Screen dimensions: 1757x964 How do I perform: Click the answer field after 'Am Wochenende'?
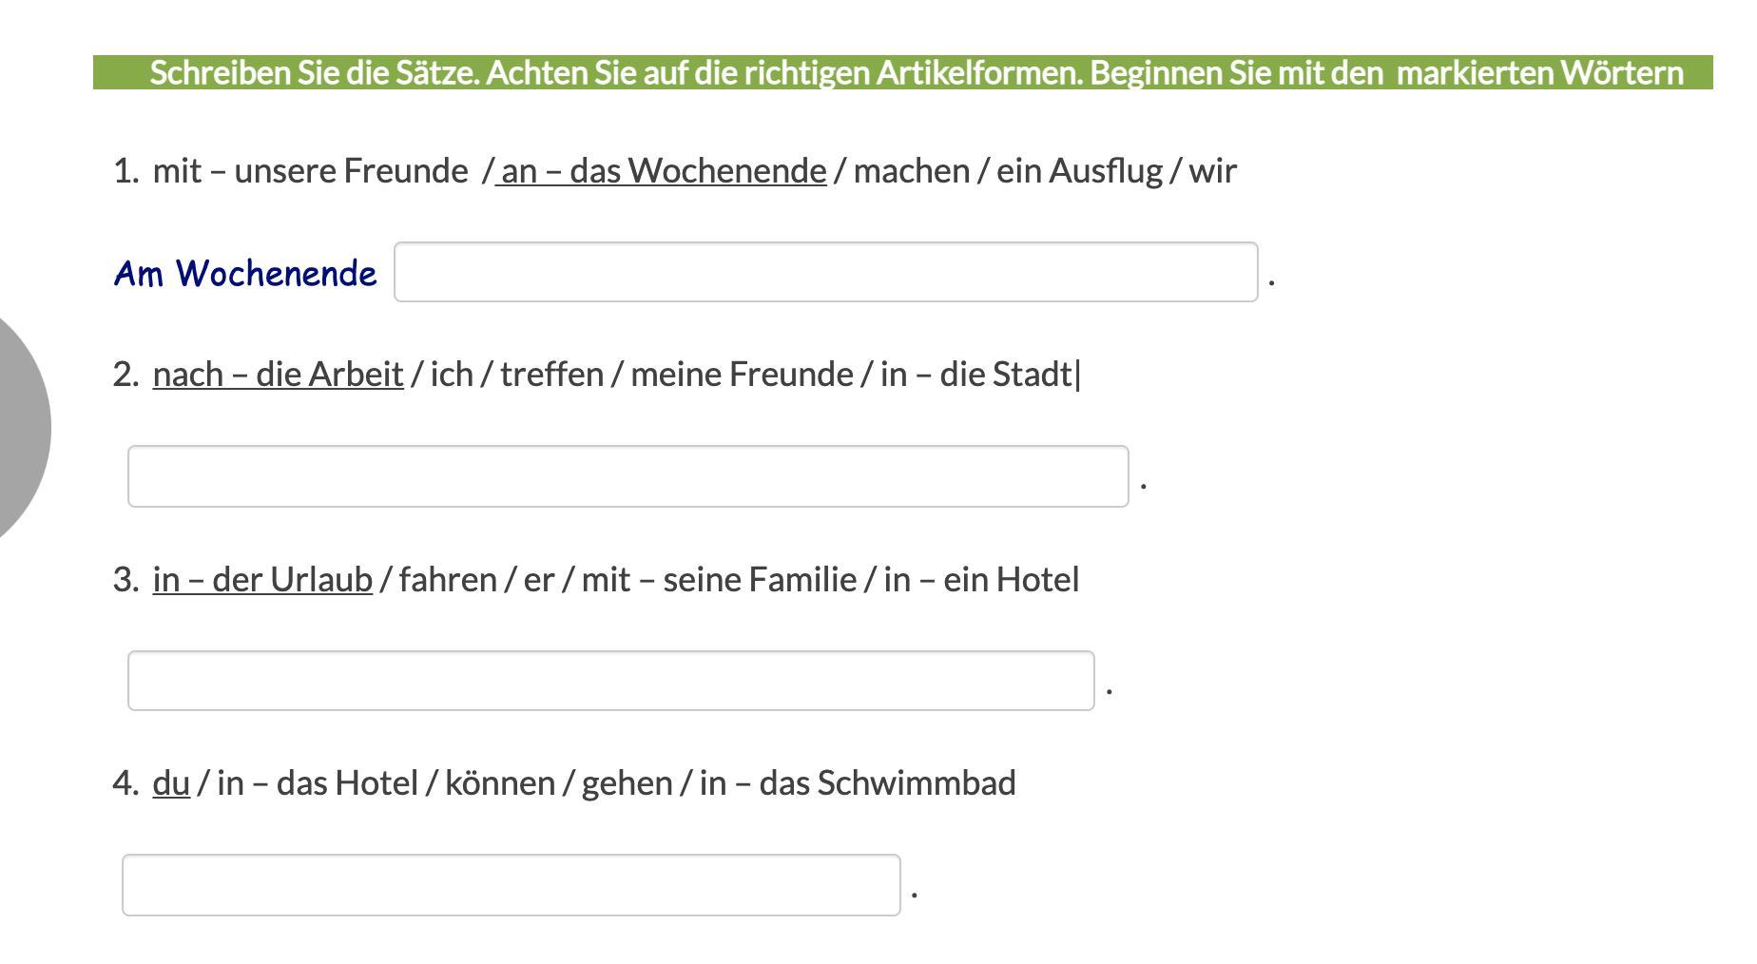coord(826,272)
